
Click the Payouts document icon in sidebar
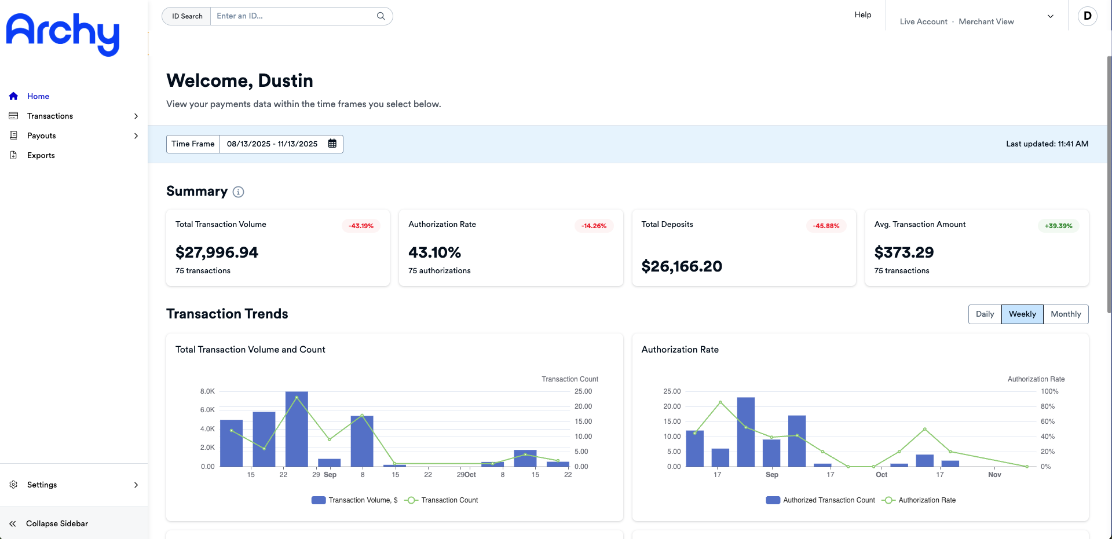13,135
